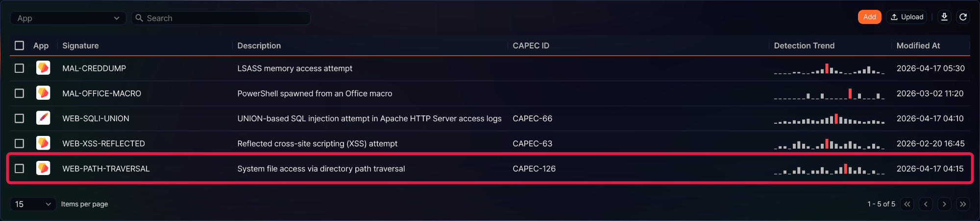Refresh the signature list
980x221 pixels.
click(963, 17)
